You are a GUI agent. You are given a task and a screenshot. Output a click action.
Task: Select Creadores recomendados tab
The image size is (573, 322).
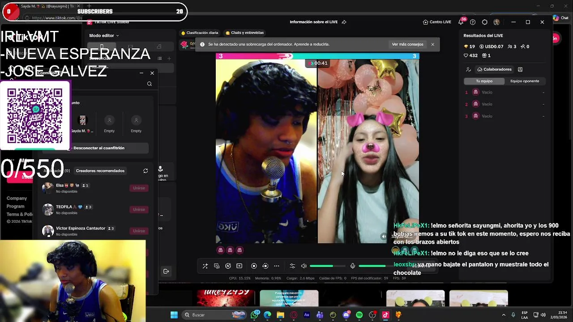[x=100, y=171]
